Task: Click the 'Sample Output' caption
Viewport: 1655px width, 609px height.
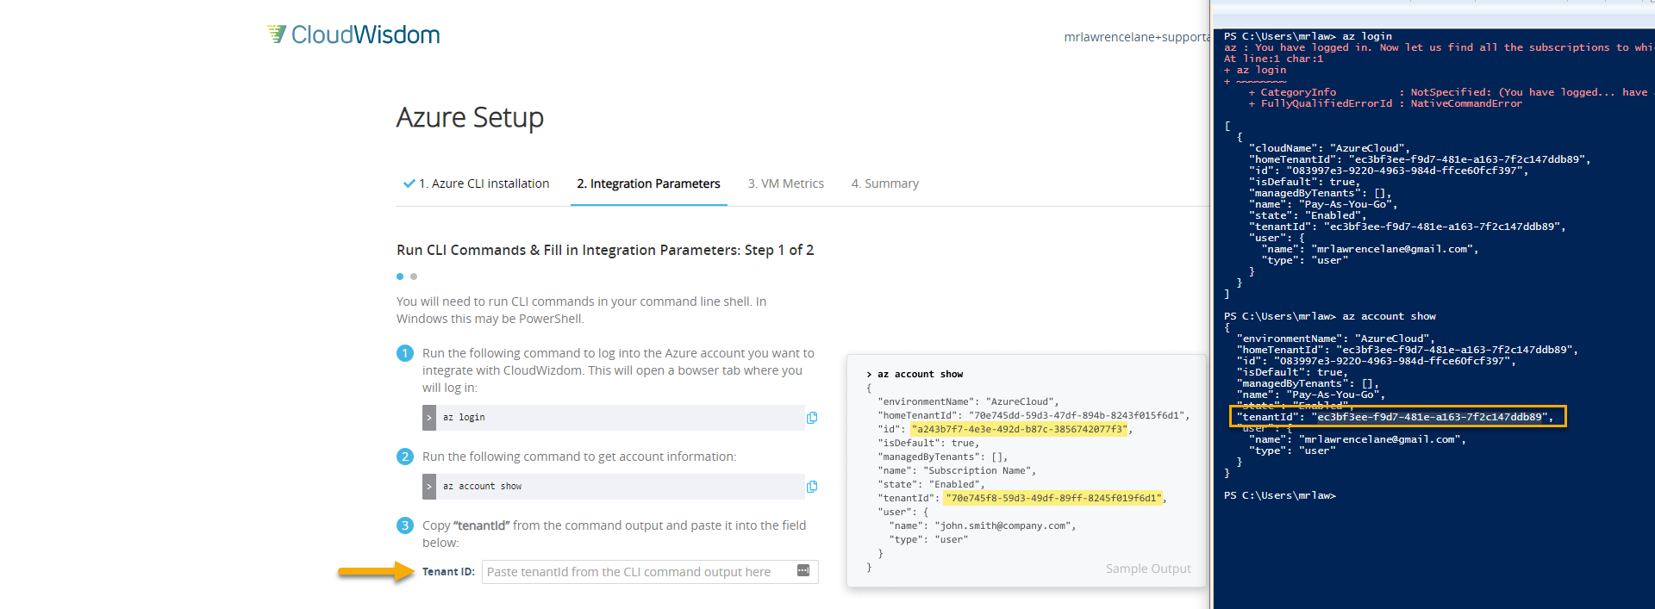Action: 1148,569
